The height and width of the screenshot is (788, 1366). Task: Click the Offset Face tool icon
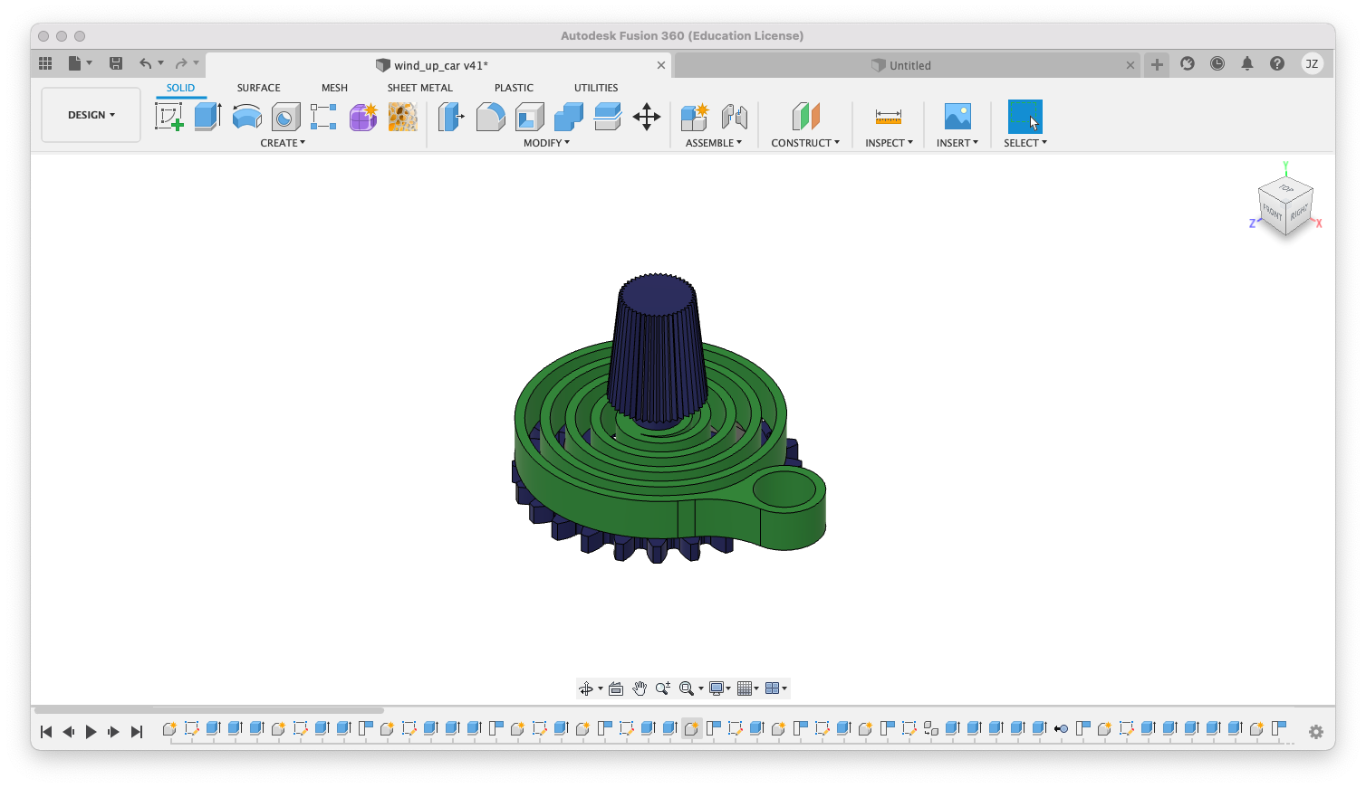608,117
